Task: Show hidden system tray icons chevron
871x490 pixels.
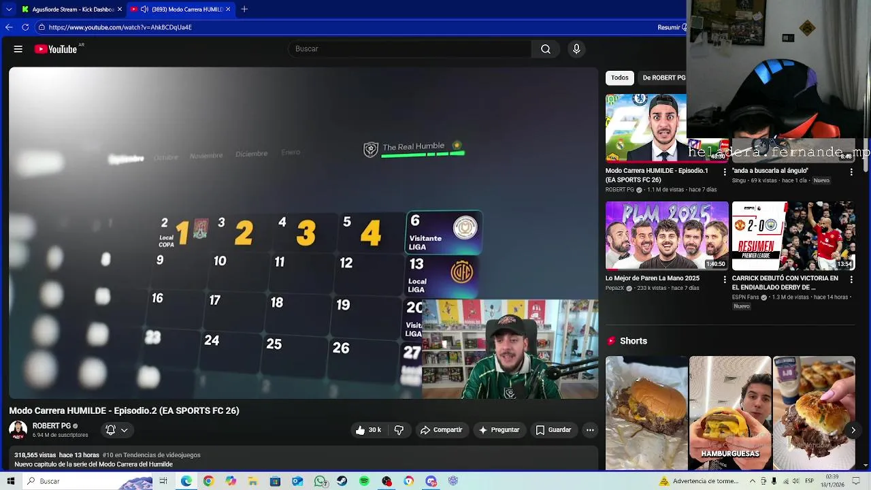Action: [x=753, y=481]
